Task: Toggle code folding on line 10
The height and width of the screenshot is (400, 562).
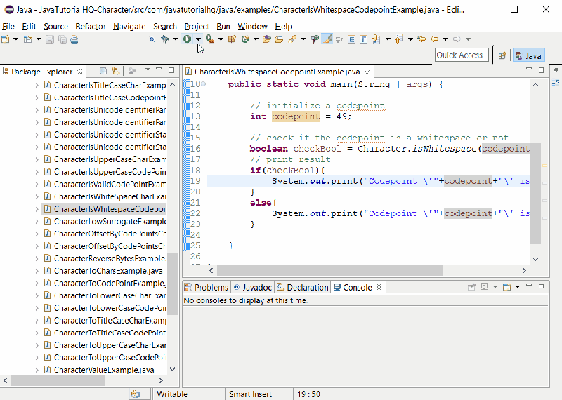Action: [x=204, y=84]
